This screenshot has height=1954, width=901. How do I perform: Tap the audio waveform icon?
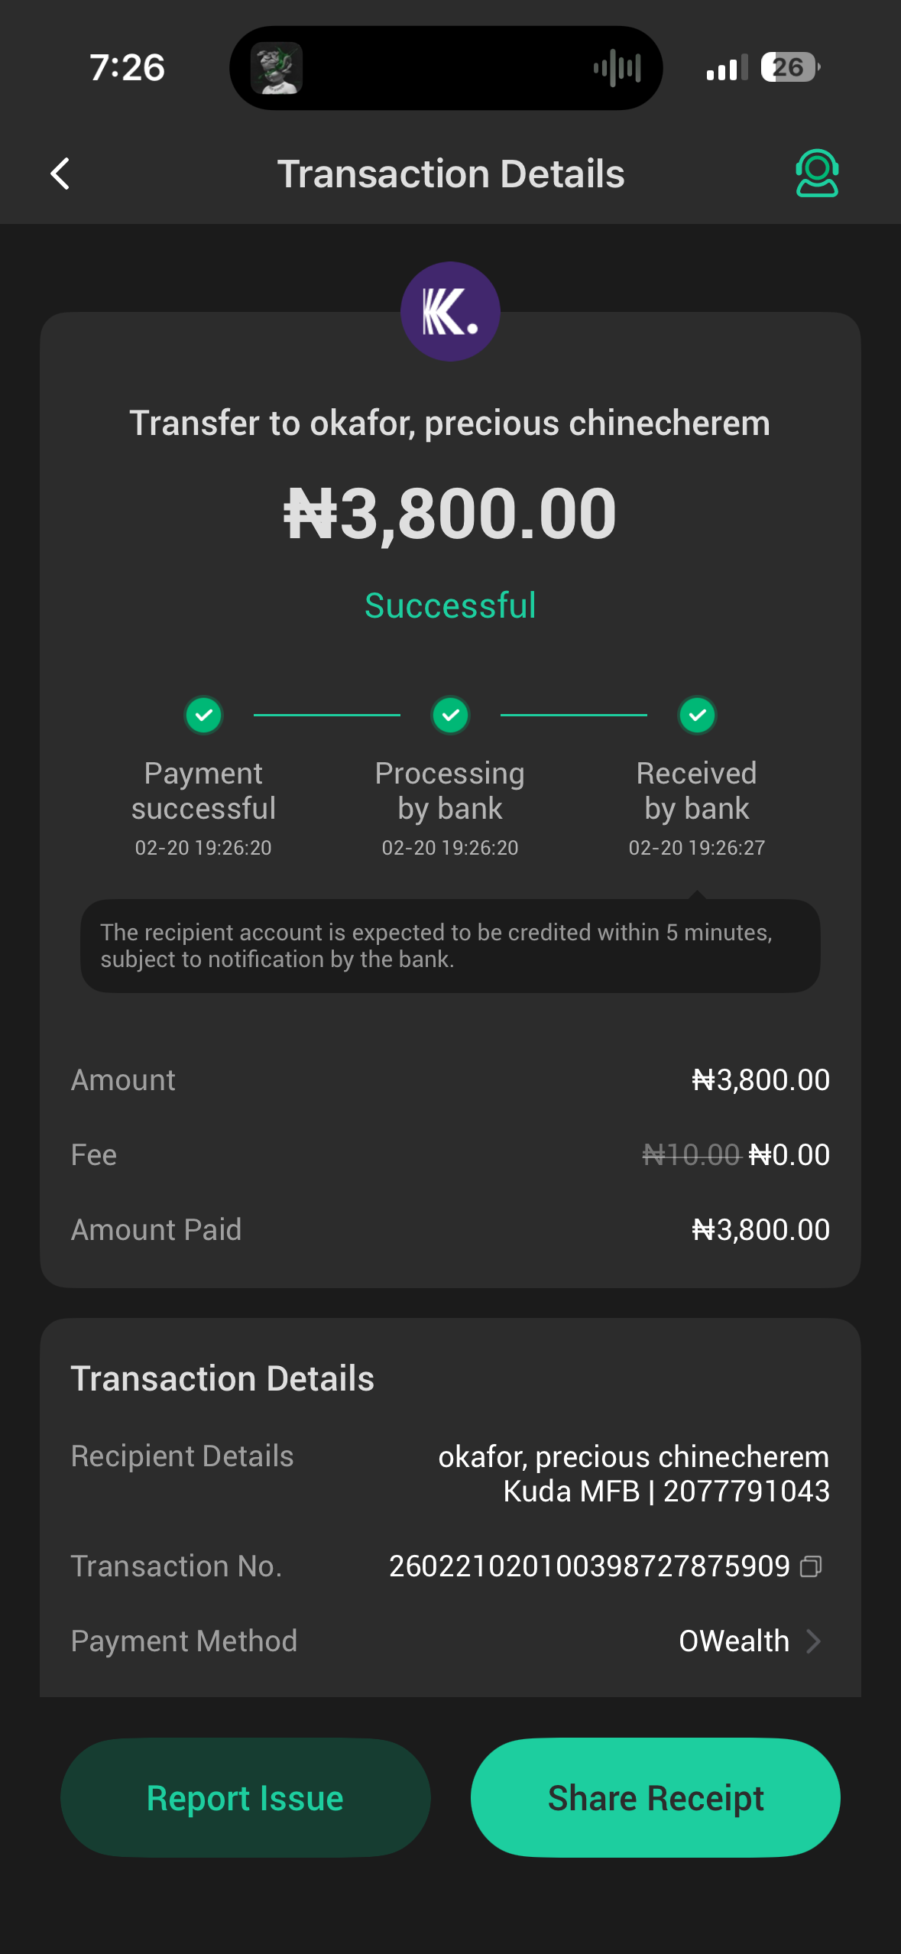coord(617,68)
